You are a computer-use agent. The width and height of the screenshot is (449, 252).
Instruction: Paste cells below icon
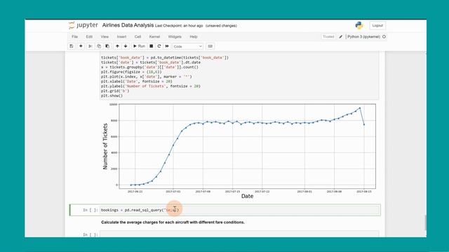[107, 46]
